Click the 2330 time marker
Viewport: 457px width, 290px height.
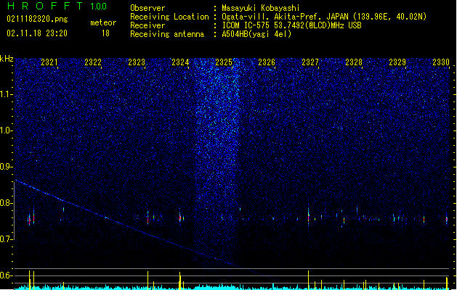click(x=441, y=62)
